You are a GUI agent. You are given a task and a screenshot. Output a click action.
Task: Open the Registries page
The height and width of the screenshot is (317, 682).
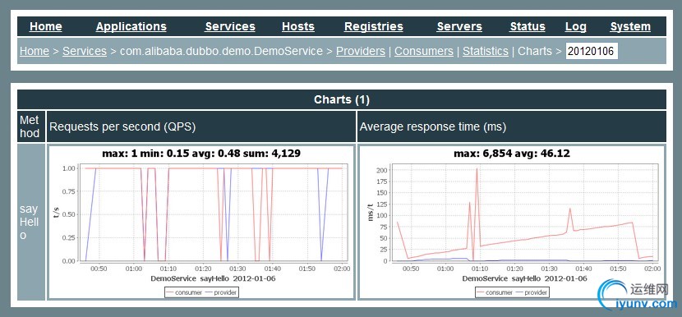coord(374,26)
